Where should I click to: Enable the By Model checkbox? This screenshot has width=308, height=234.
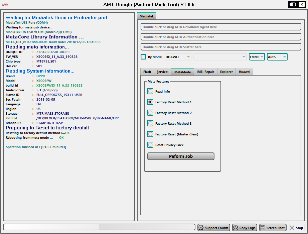[143, 57]
